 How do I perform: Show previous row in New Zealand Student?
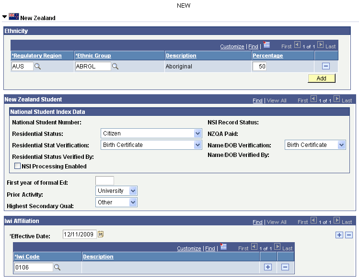click(x=313, y=99)
